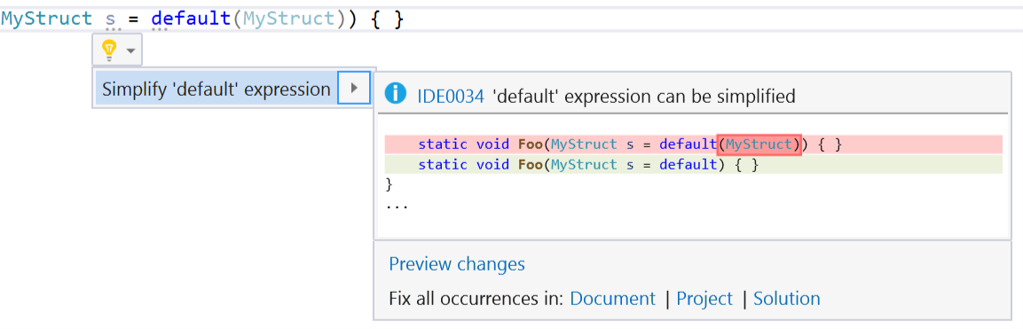Fix all occurrences in Document

(x=612, y=298)
